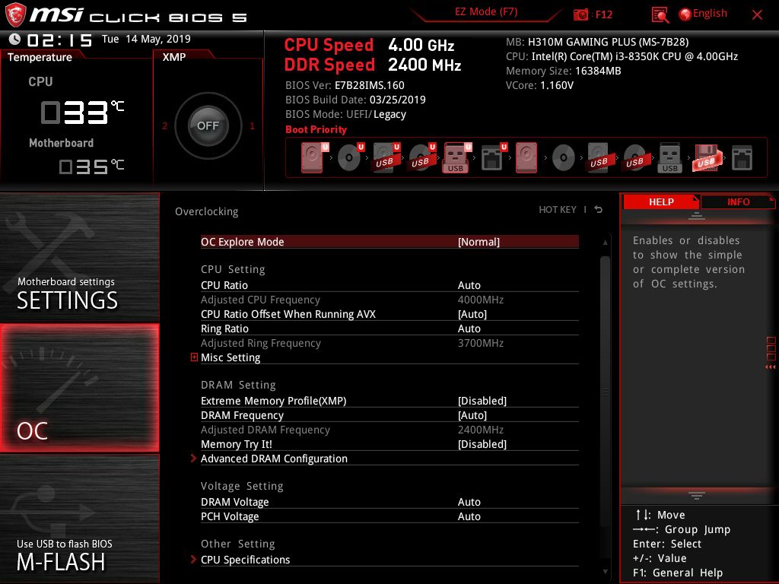The height and width of the screenshot is (584, 779).
Task: Click the Boot Priority label
Action: pos(316,129)
